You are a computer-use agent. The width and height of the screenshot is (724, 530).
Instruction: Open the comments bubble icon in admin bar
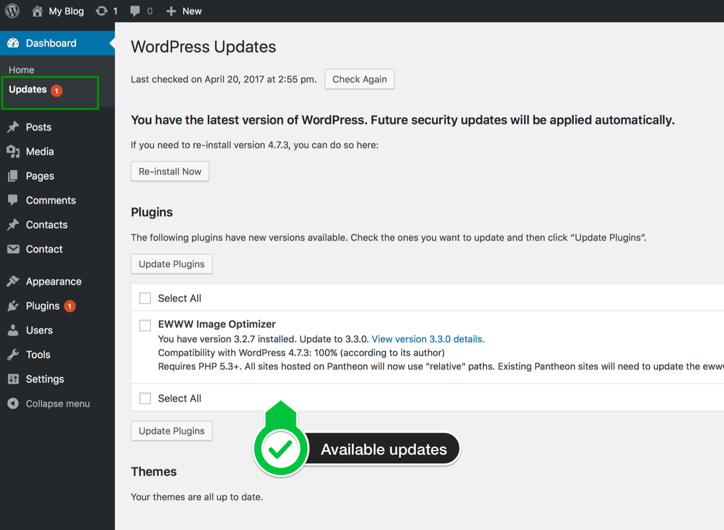click(135, 11)
